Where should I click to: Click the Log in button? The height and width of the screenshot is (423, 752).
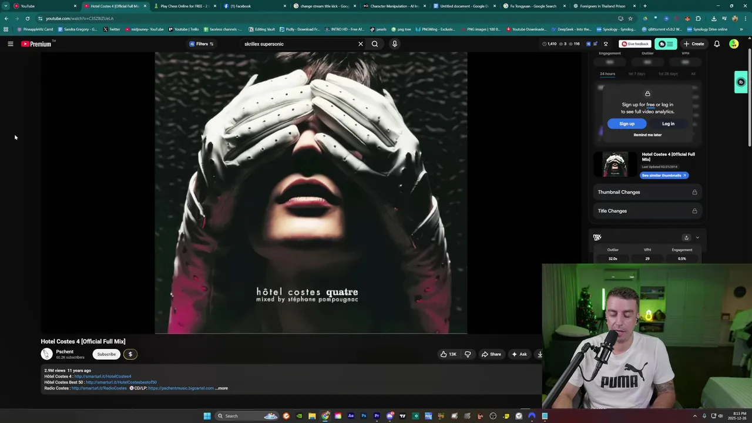click(x=668, y=124)
